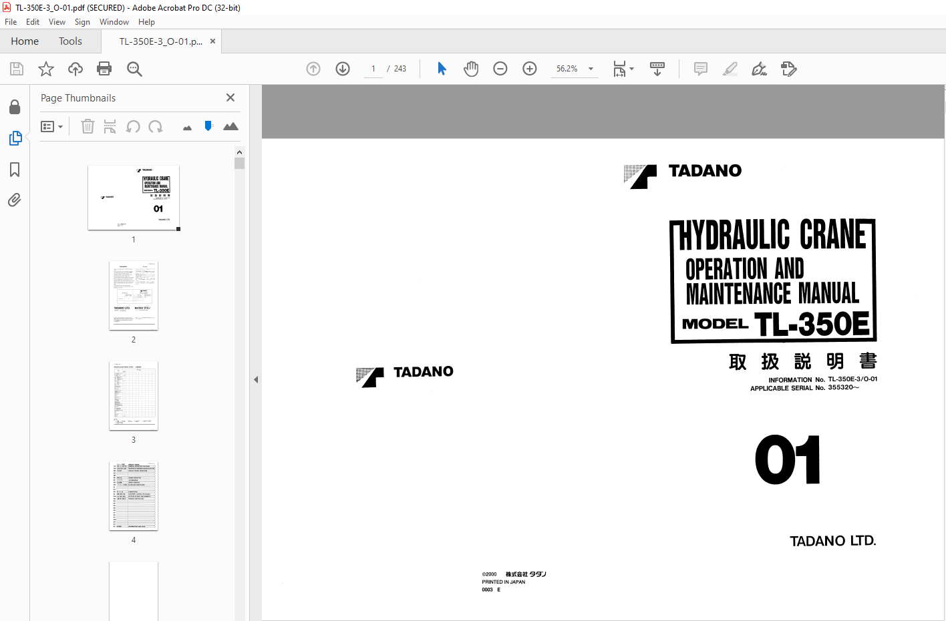
Task: Click the Send for review stamp icon
Action: tap(789, 69)
